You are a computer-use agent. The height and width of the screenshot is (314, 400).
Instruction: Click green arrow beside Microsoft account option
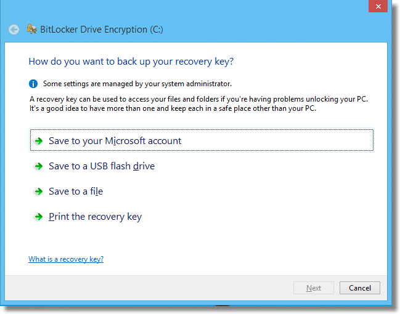point(38,141)
